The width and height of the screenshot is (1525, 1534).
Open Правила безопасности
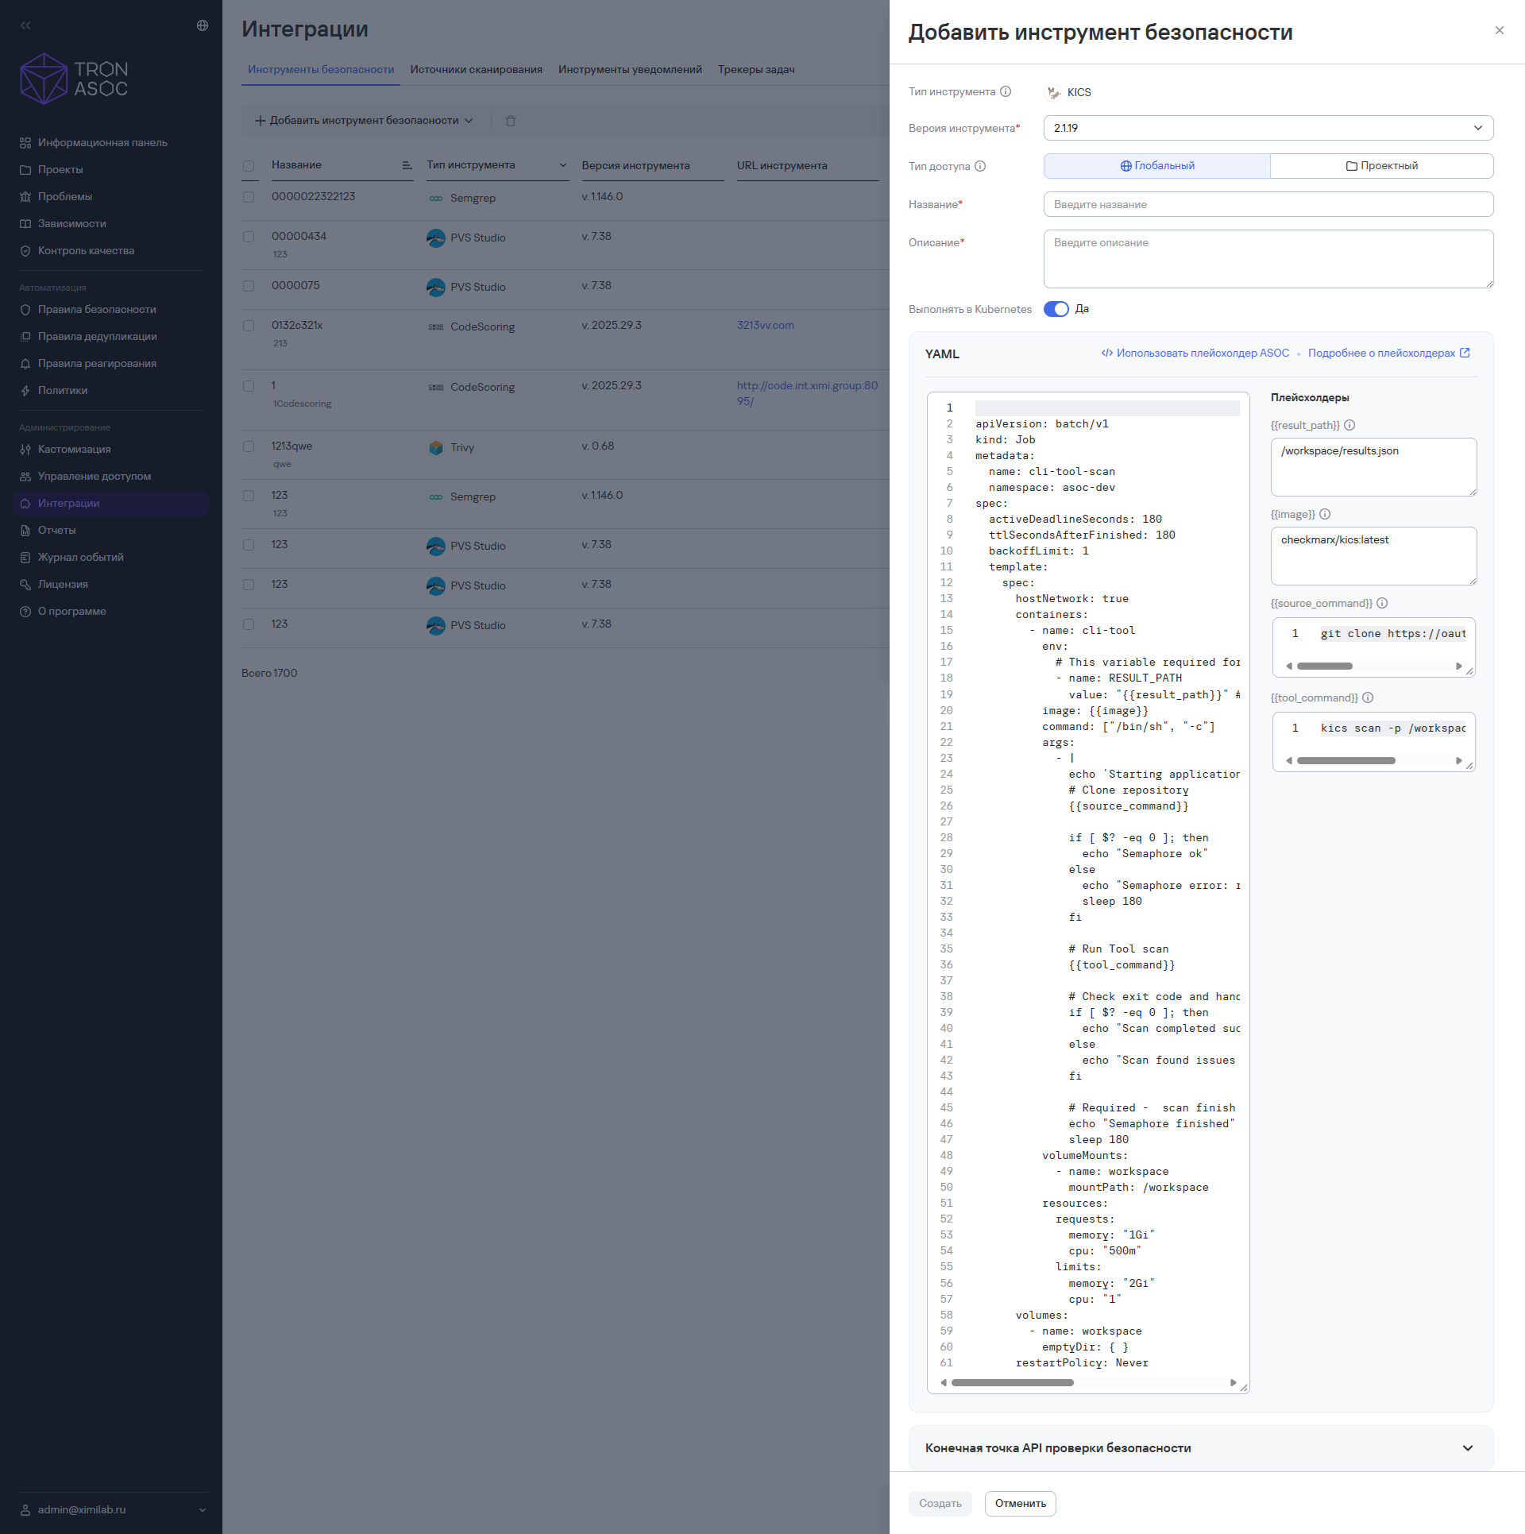point(97,310)
